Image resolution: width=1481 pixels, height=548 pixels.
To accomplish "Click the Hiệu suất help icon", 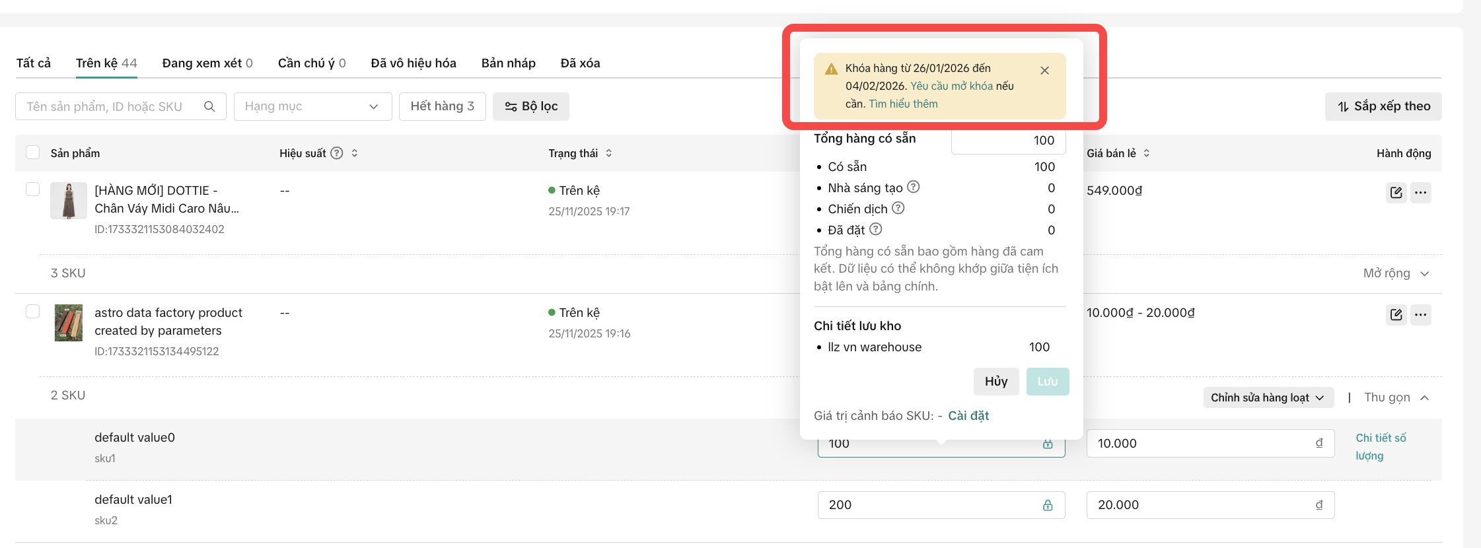I will click(x=337, y=153).
